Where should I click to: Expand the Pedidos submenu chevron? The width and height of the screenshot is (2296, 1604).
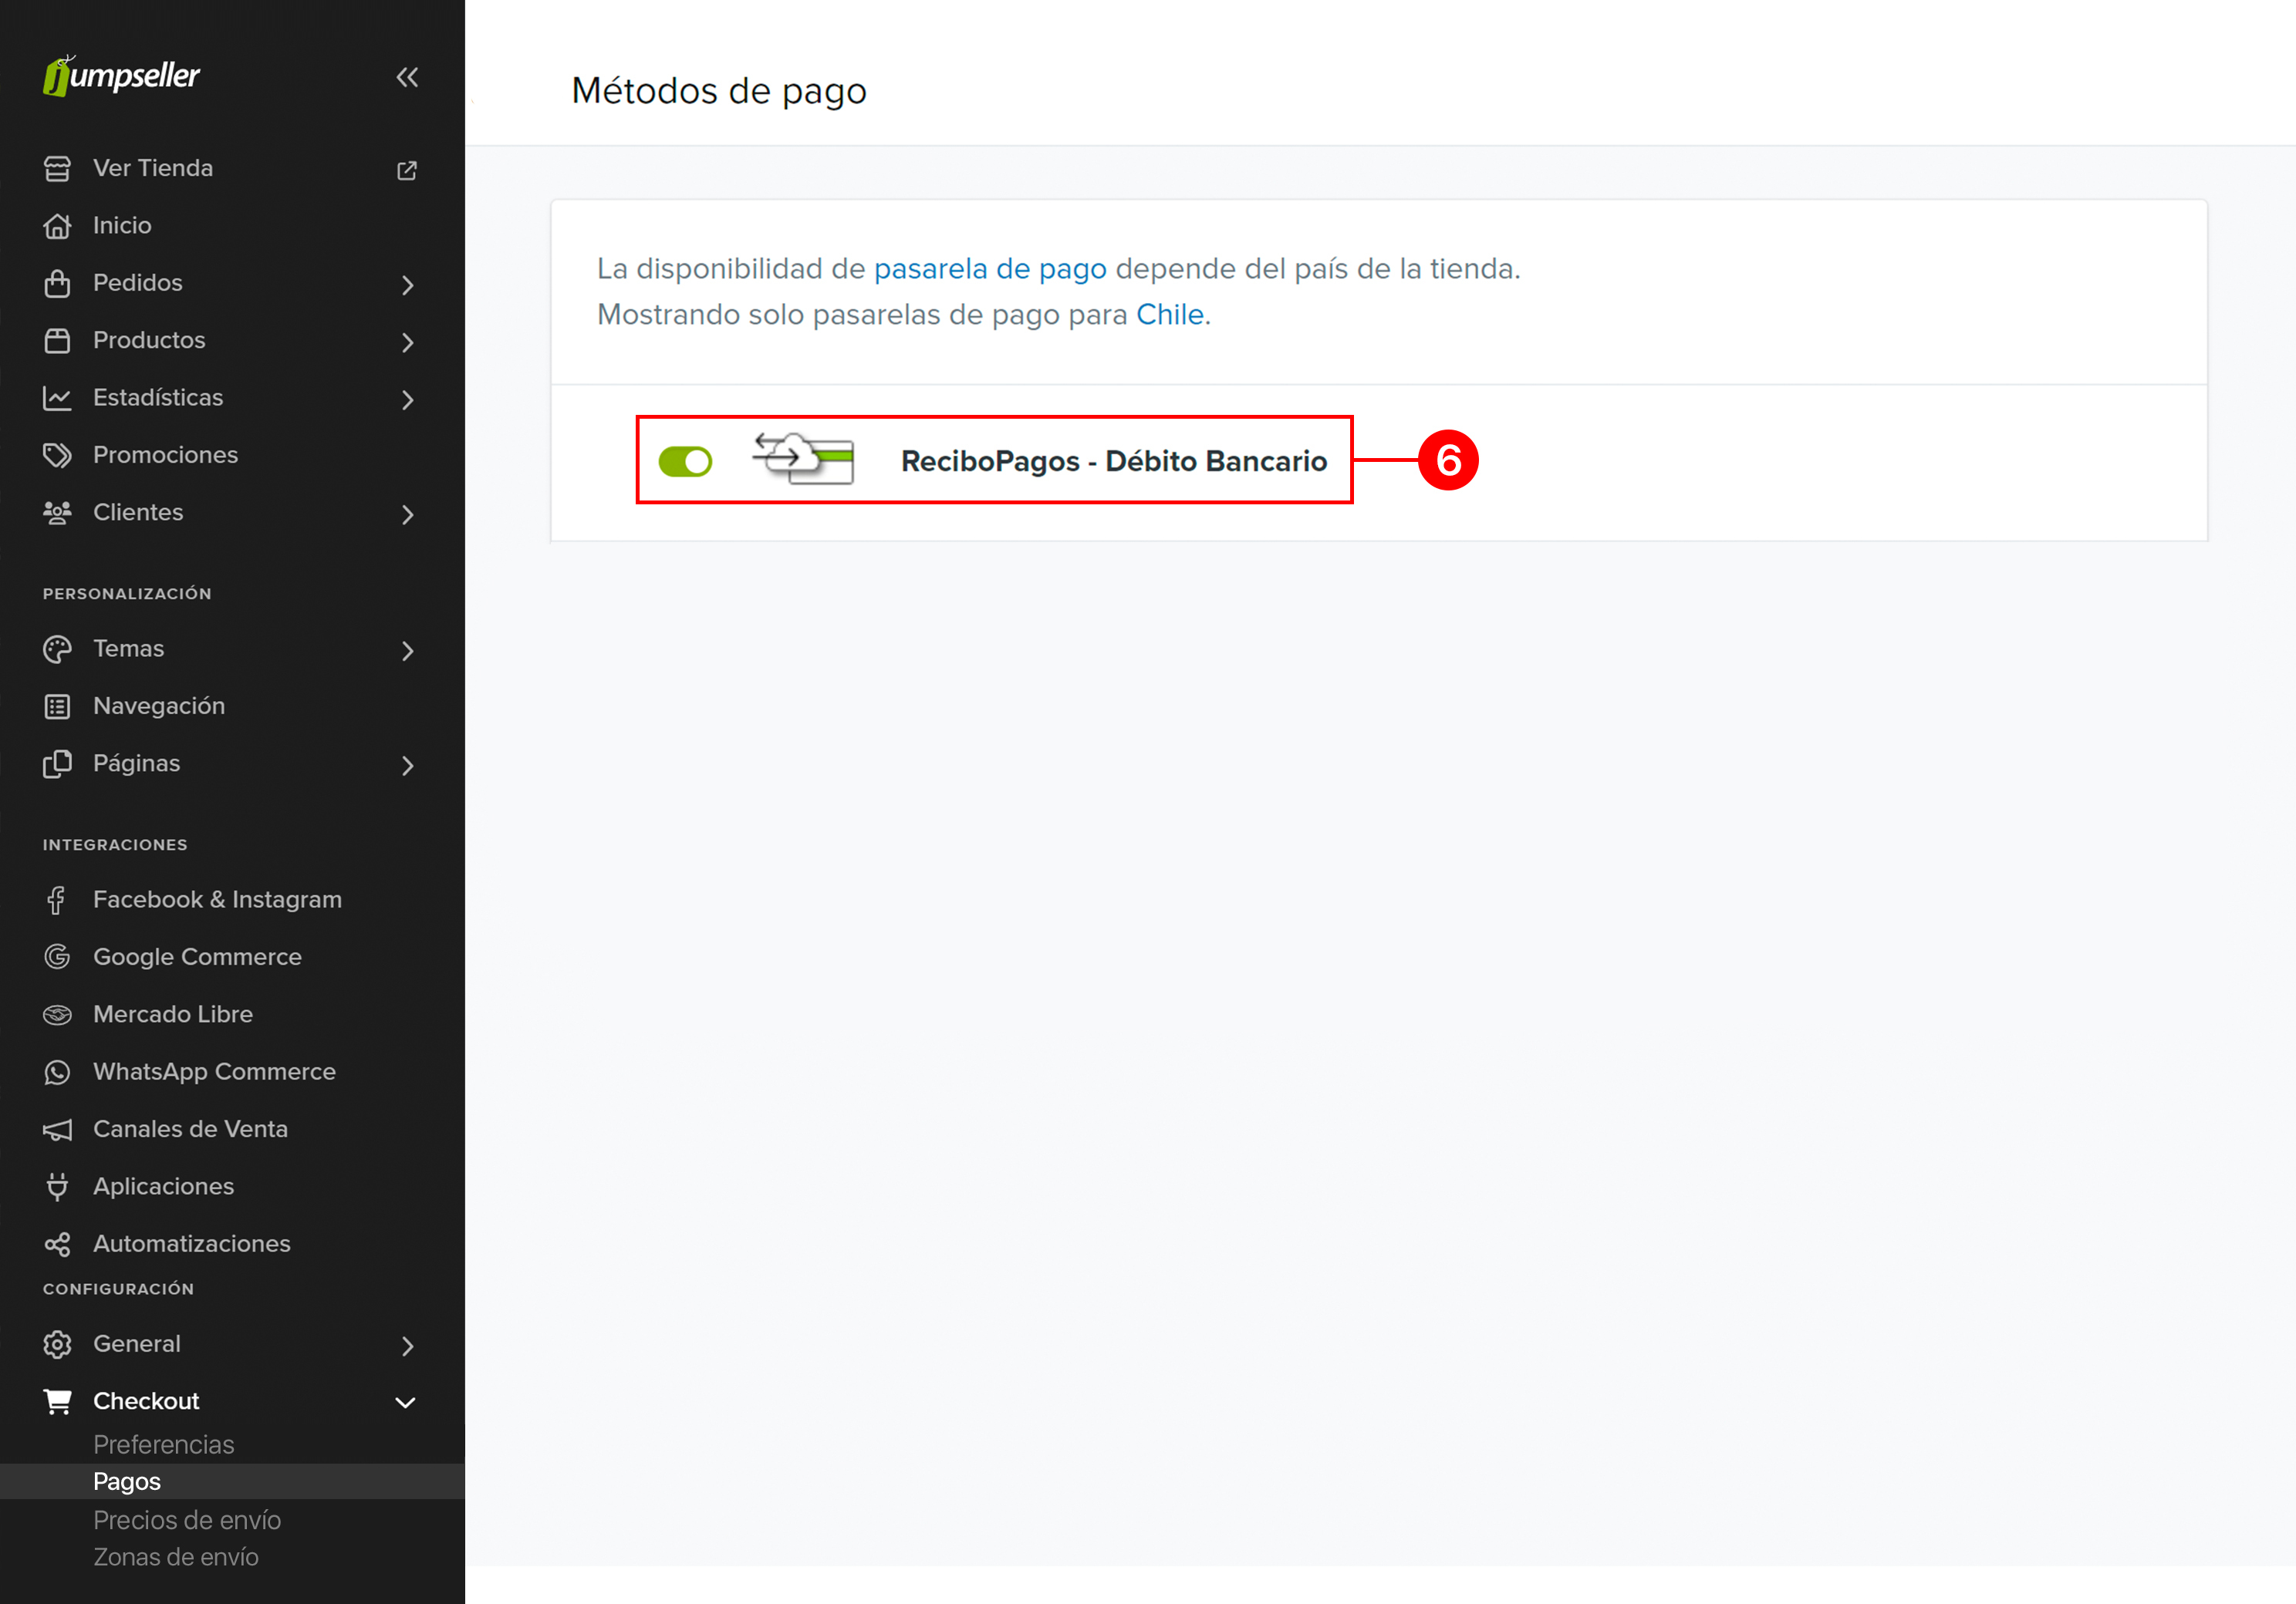coord(407,286)
